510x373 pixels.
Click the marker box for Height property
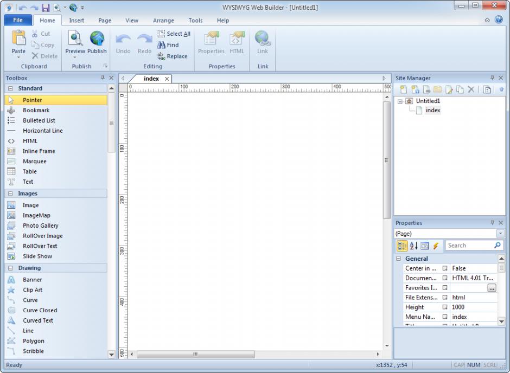[445, 307]
